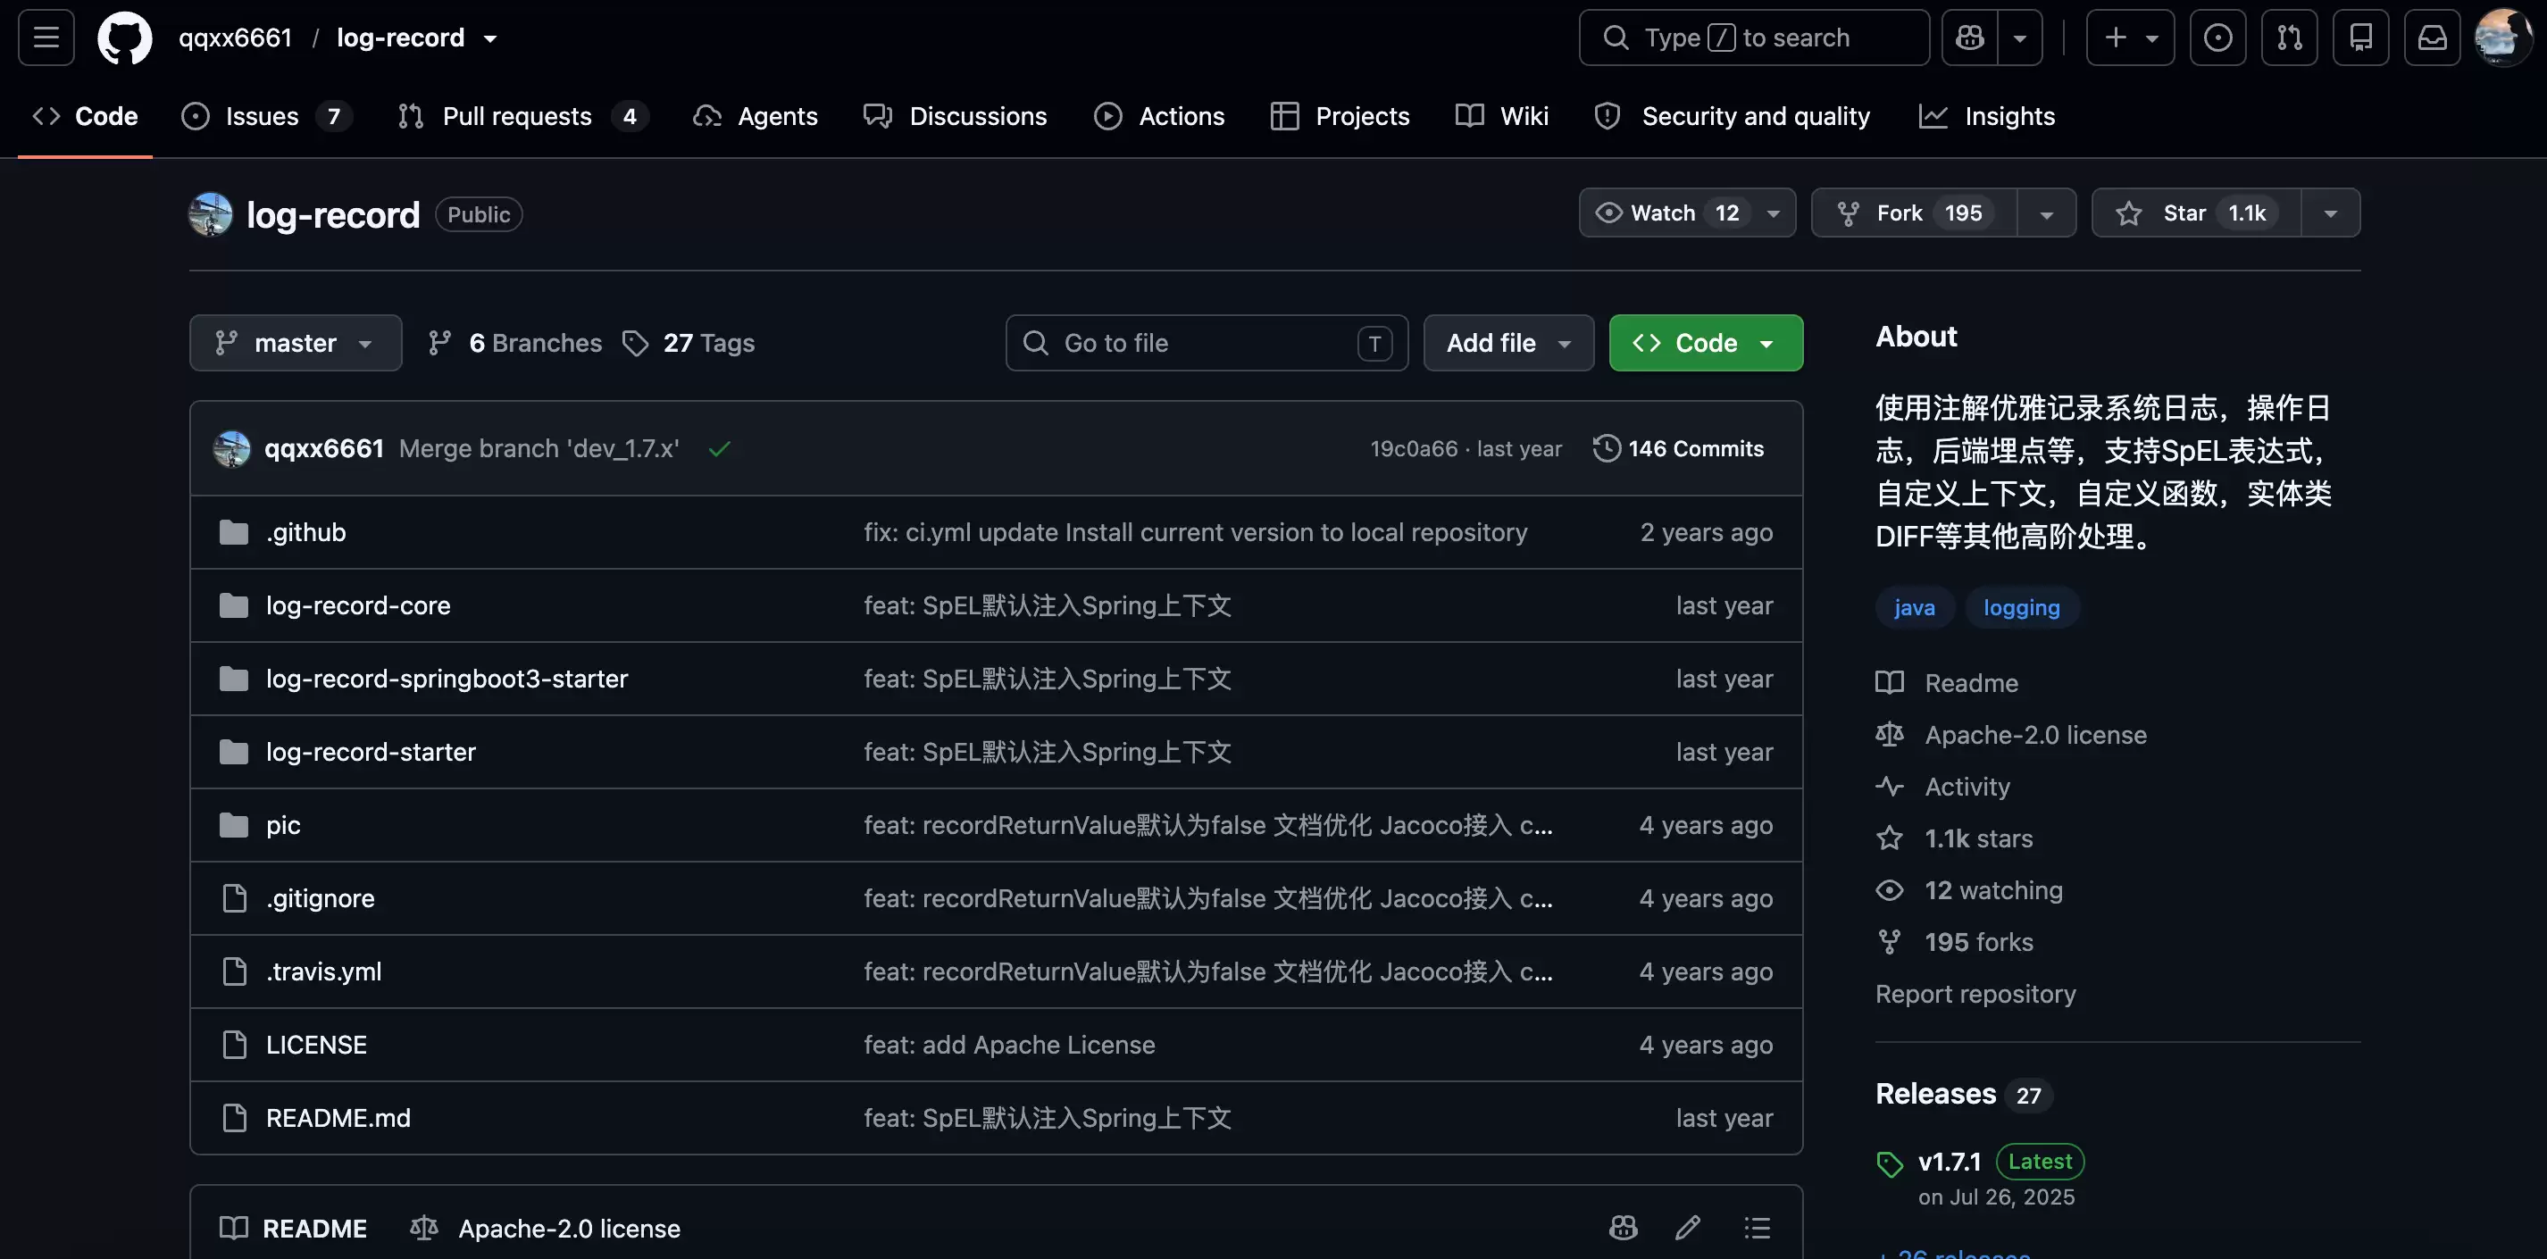The height and width of the screenshot is (1259, 2547).
Task: Fork the repository
Action: pos(1914,213)
